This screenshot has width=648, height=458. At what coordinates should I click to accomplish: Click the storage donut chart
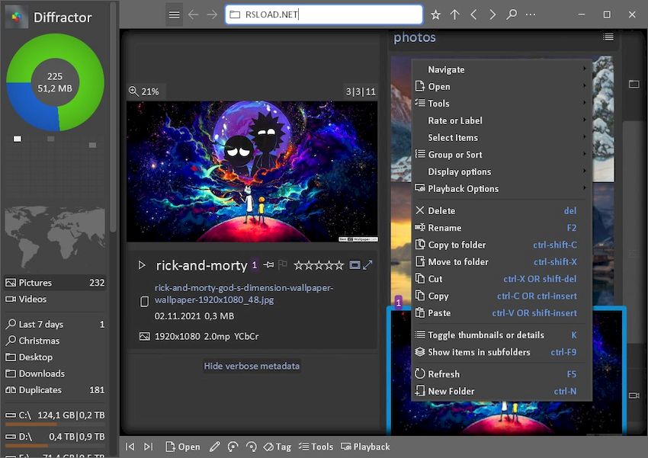pos(55,82)
